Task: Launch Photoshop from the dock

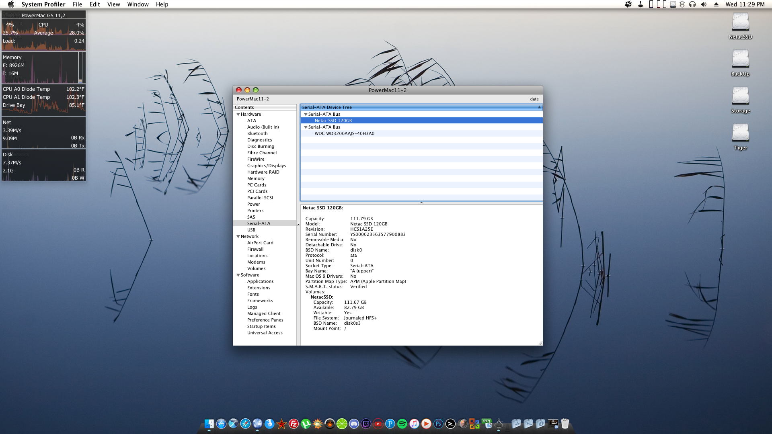Action: coord(438,424)
